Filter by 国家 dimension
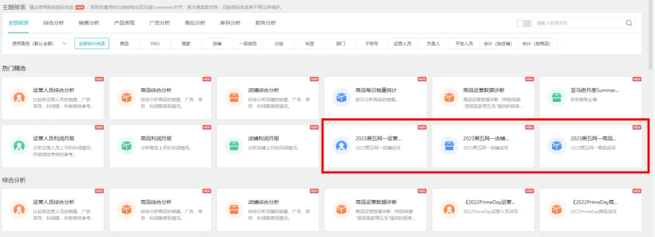655x237 pixels. point(186,44)
